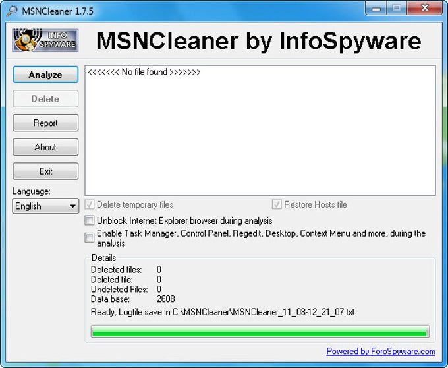Click the Data base value 2608
This screenshot has width=448, height=368.
[166, 299]
